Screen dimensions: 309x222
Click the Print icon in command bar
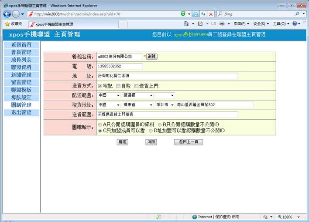[x=222, y=24]
